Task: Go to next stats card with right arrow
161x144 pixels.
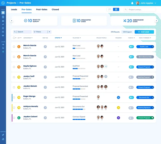Action: point(156,21)
